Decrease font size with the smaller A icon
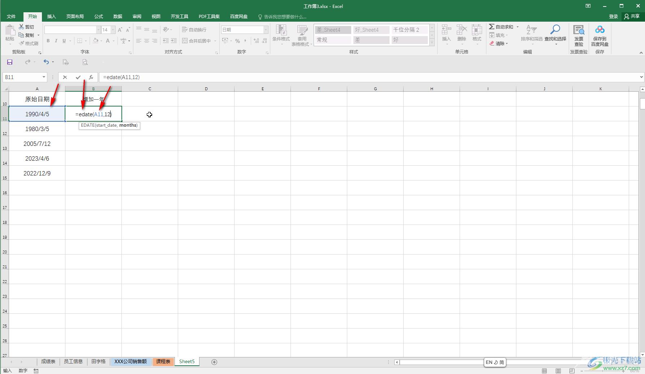This screenshot has height=374, width=645. (x=128, y=30)
